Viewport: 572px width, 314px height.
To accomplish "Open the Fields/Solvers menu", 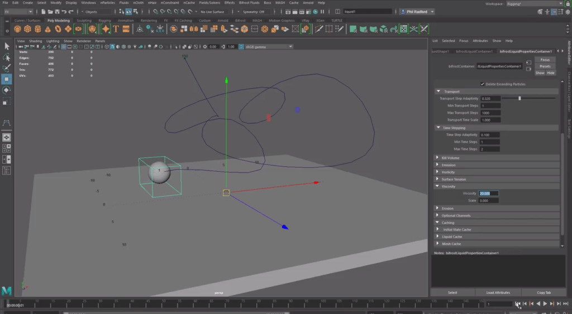I will click(209, 3).
